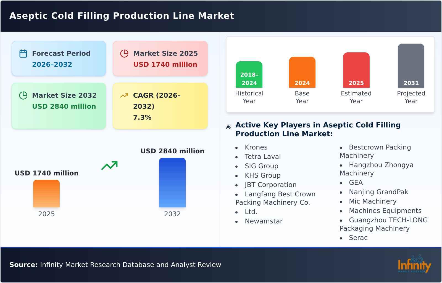Click the gray Projected Year 2031 bar
Screen dimensions: 442x283
click(411, 66)
